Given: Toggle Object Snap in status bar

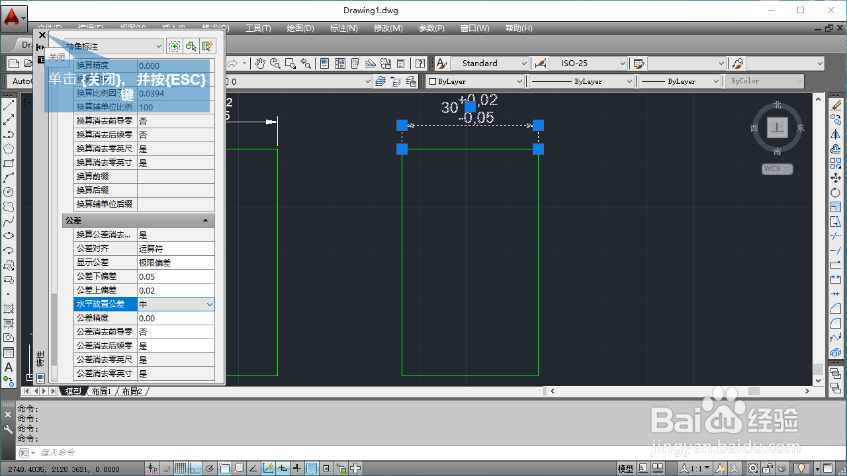Looking at the screenshot, I should [224, 469].
